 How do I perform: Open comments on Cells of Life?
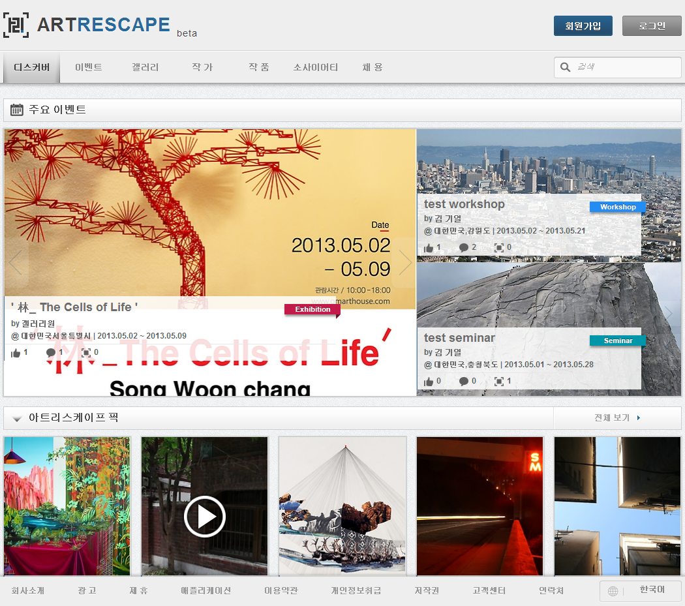click(x=51, y=353)
